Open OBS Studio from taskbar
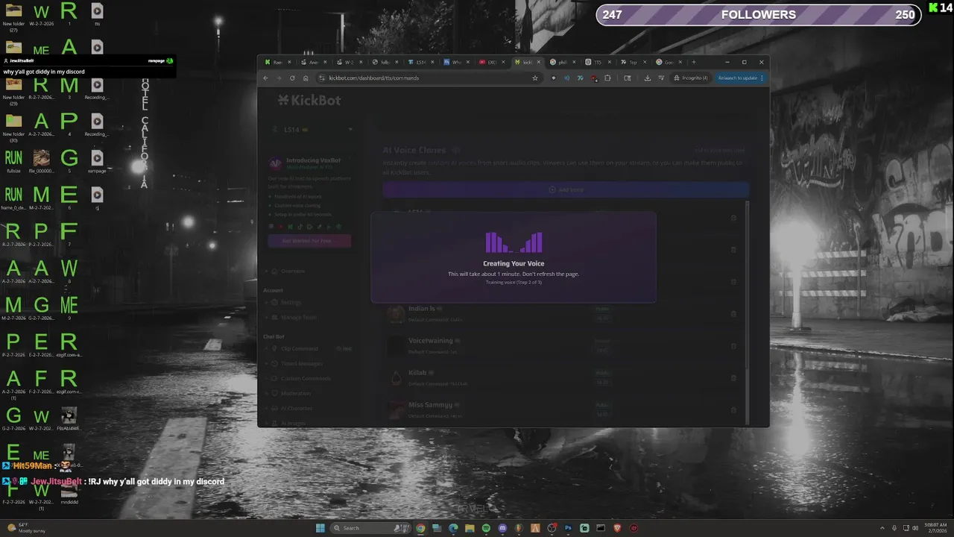Screen dimensions: 954x537 552,528
